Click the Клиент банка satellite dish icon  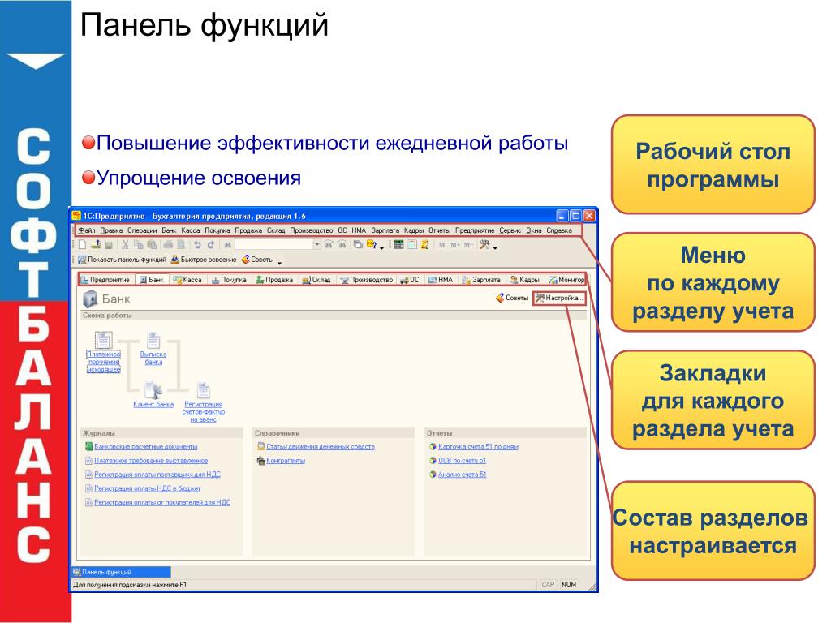(x=153, y=390)
